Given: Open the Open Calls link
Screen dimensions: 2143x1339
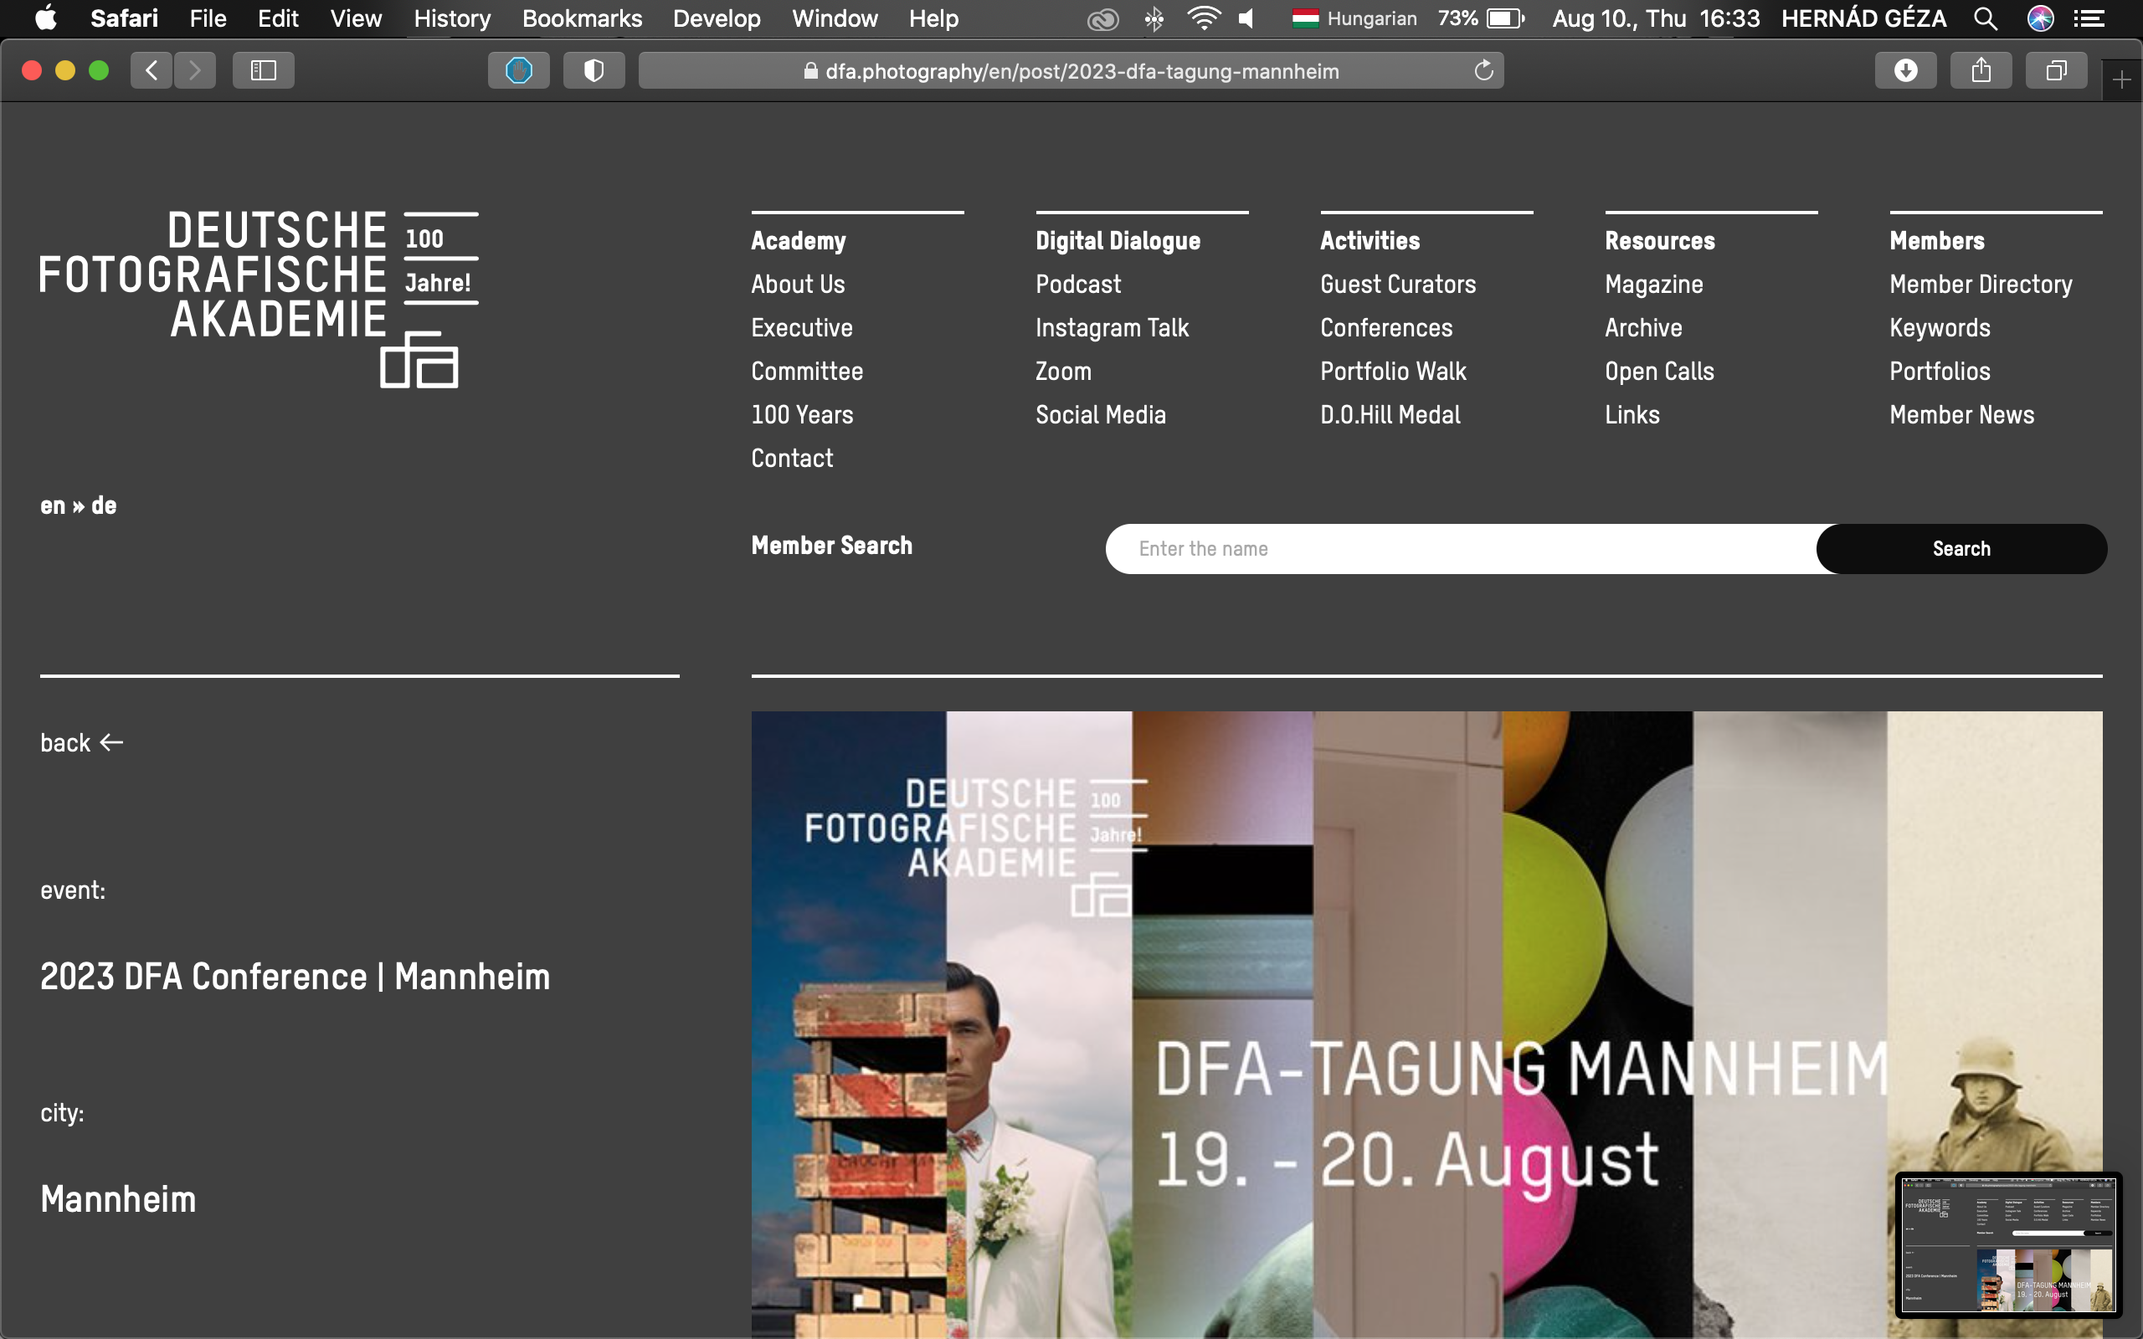Looking at the screenshot, I should point(1659,371).
